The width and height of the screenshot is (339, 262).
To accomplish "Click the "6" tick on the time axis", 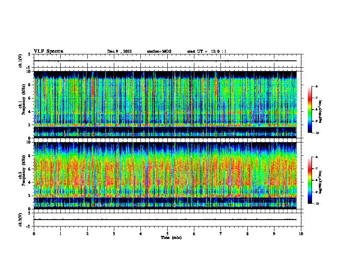I will click(194, 234).
